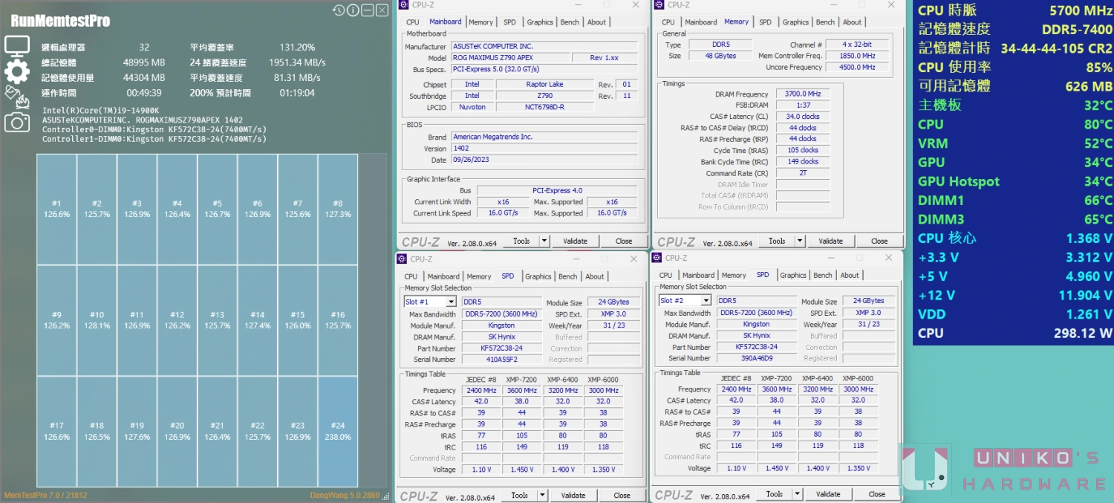This screenshot has width=1114, height=503.
Task: Click the Command Rate 2T field
Action: pyautogui.click(x=802, y=173)
